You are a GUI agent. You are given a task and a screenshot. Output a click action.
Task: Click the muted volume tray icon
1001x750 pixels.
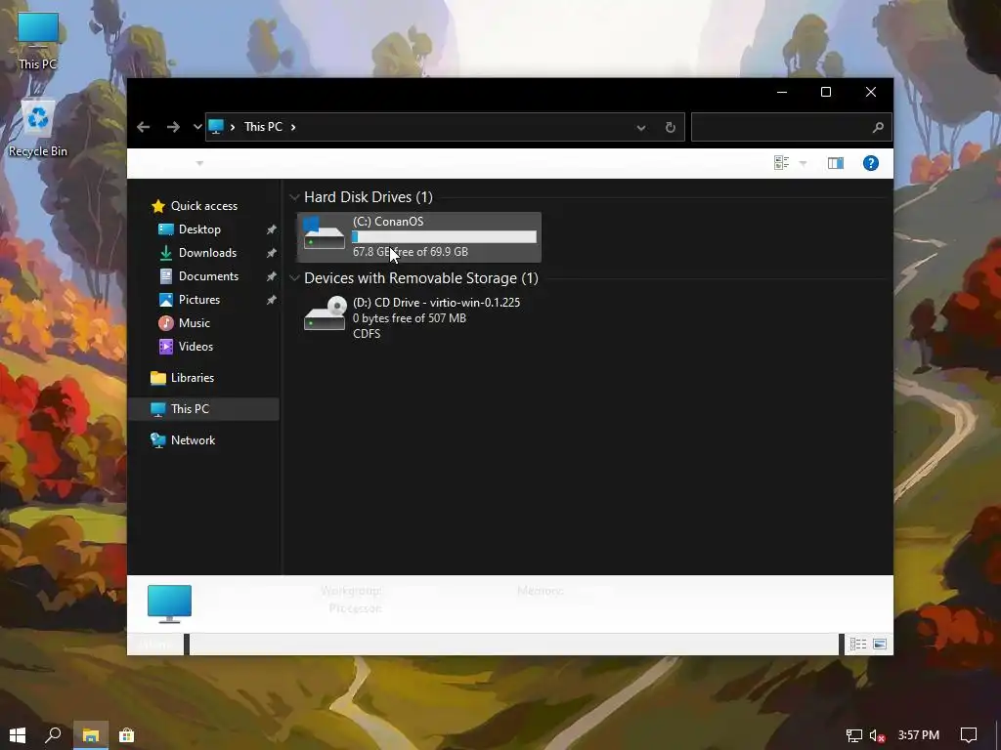tap(878, 735)
